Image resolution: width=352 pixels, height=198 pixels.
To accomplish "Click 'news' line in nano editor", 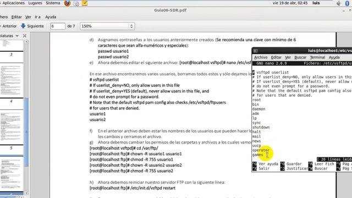I will pos(257,141).
